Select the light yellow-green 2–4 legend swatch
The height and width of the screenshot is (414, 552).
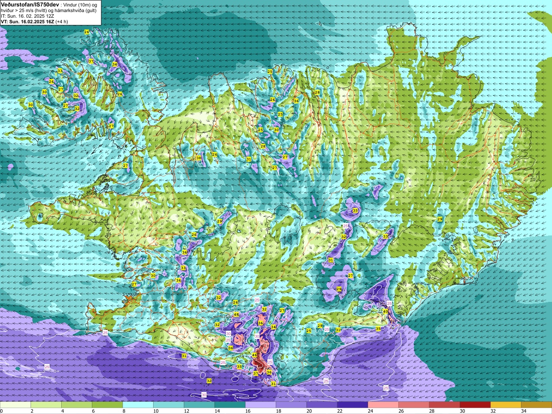[46, 405]
